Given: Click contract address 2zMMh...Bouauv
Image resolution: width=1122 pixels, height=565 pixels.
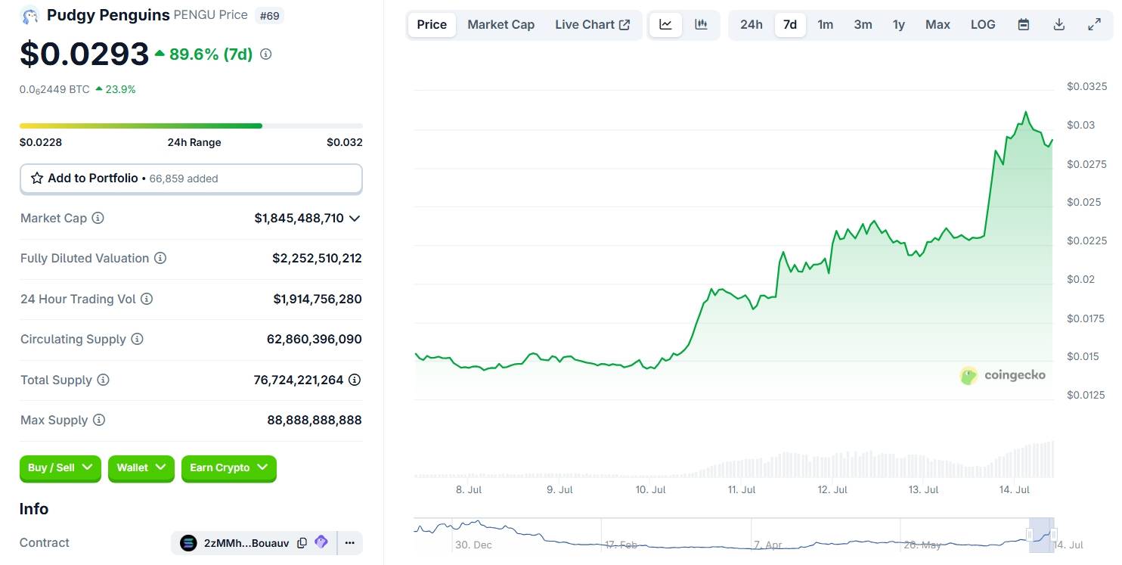Looking at the screenshot, I should click(x=246, y=542).
